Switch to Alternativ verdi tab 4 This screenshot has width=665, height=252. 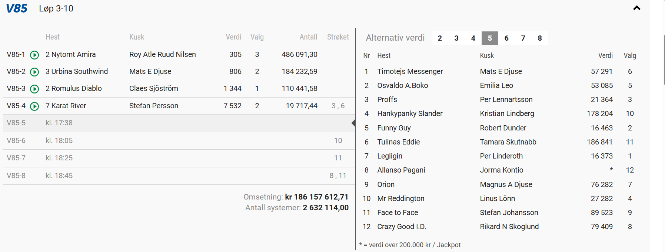(473, 38)
